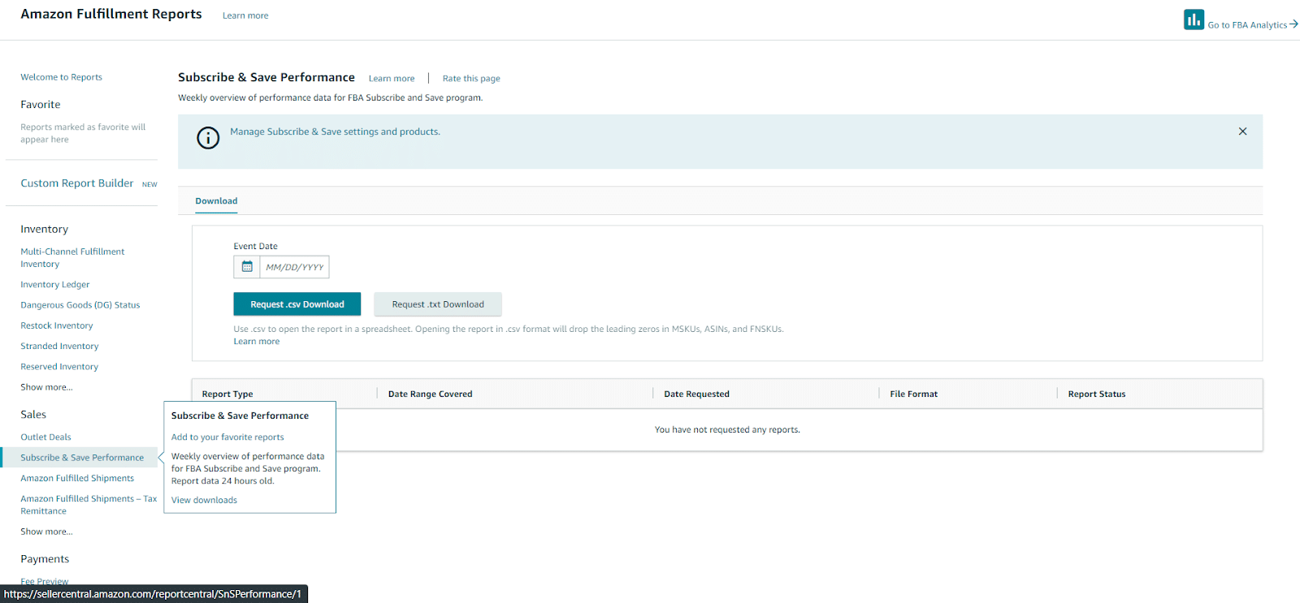Open Amazon Fulfilled Shipments – Tax Remittance
1300x603 pixels.
coord(89,505)
